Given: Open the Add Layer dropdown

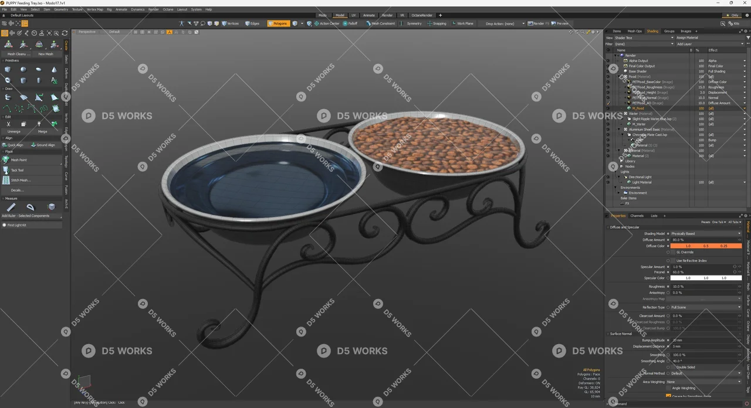Looking at the screenshot, I should pos(710,44).
